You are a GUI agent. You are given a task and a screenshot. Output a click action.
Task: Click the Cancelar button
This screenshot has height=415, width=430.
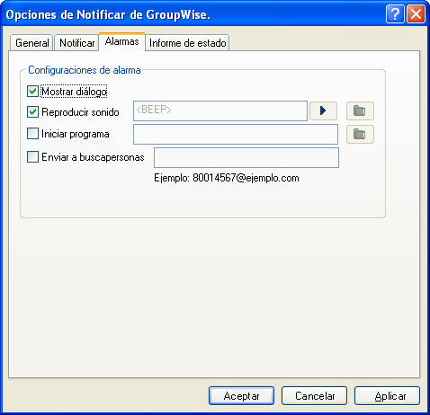pyautogui.click(x=315, y=396)
